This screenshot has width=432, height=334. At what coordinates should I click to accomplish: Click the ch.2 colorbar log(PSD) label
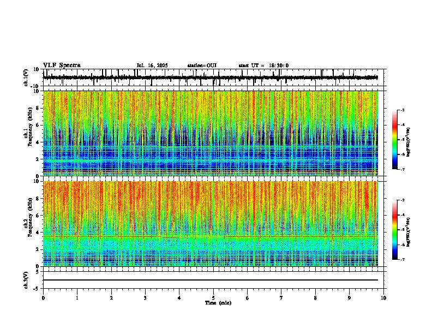[408, 232]
